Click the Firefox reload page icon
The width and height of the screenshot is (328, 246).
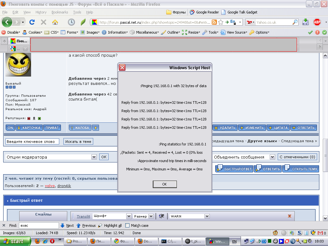tap(32, 22)
